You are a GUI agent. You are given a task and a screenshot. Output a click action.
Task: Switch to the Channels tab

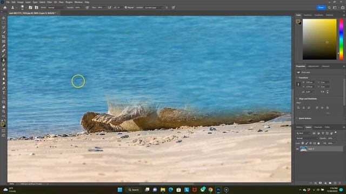tap(318, 127)
